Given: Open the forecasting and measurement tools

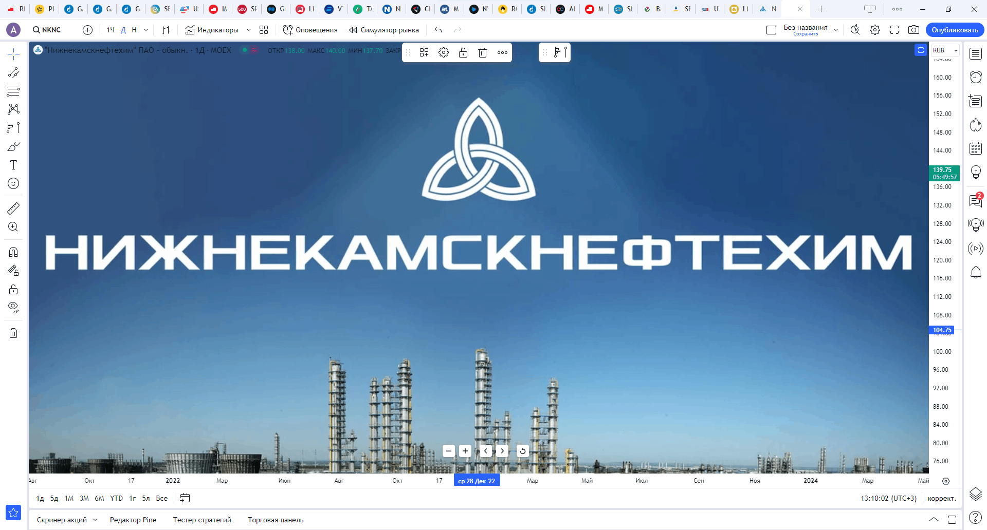Looking at the screenshot, I should point(13,128).
